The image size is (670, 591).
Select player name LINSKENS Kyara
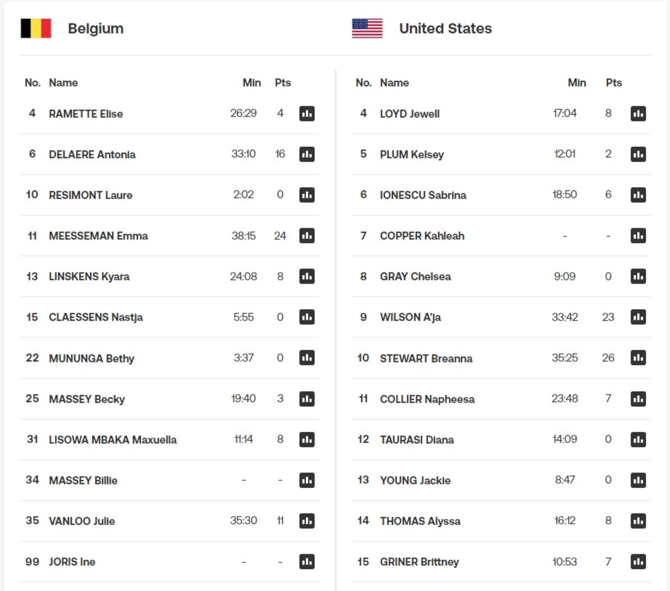(89, 276)
